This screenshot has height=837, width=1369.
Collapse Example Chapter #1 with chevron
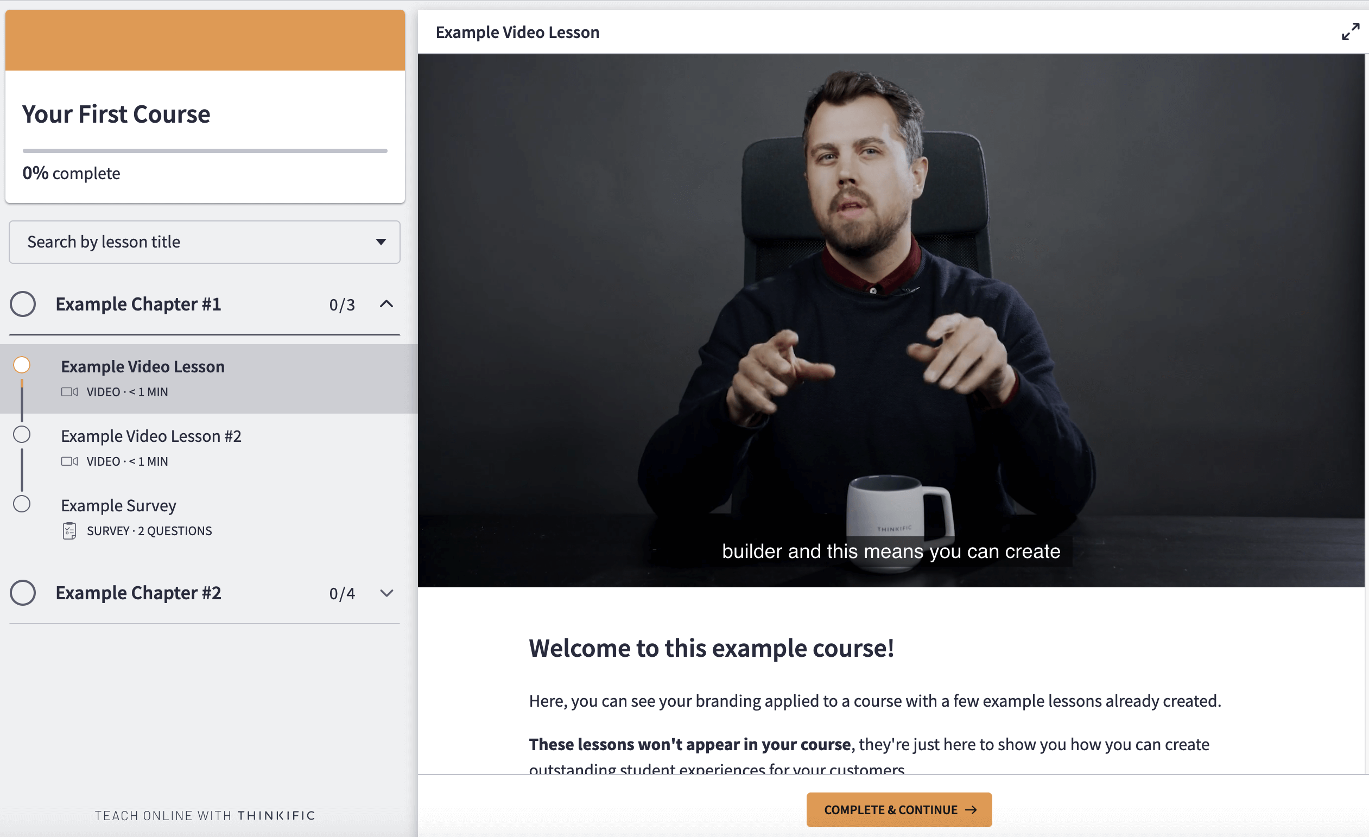386,304
